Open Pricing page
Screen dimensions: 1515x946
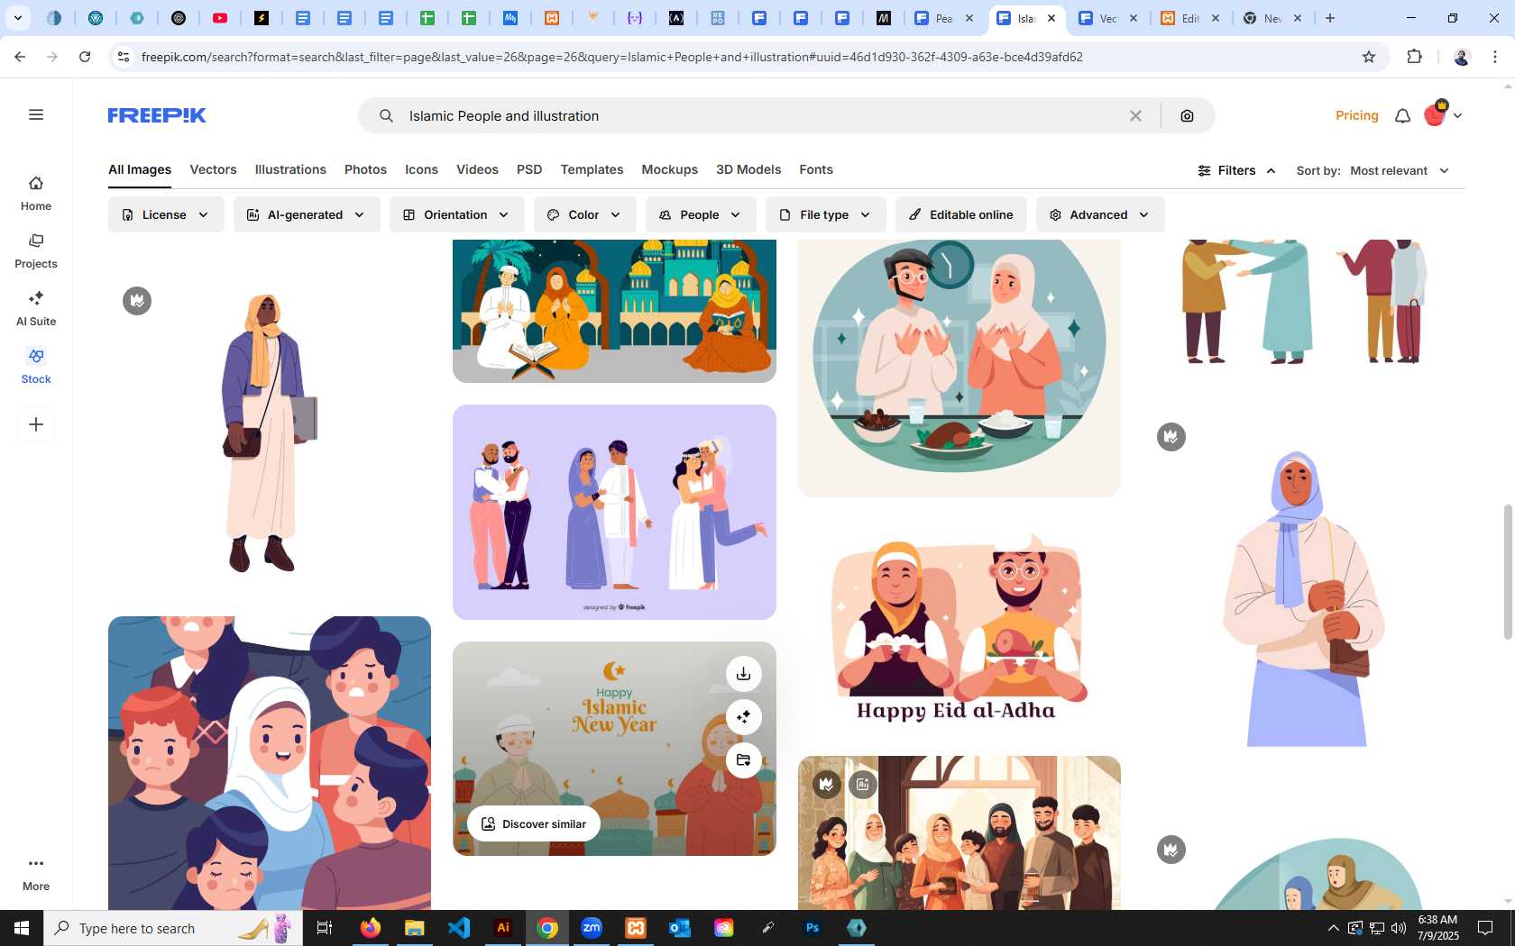pyautogui.click(x=1356, y=115)
